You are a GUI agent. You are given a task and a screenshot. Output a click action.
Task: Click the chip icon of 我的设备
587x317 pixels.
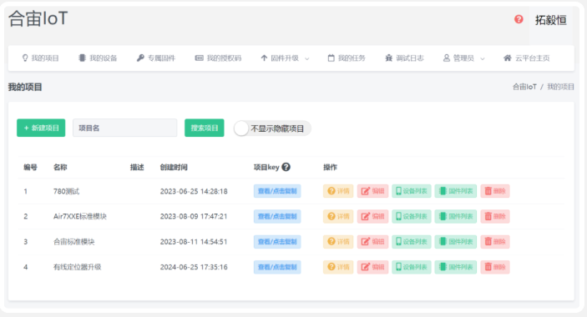(x=82, y=58)
